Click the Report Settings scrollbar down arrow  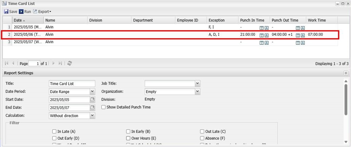pos(346,142)
